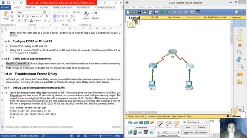Expand the Edición editing group

point(96,16)
